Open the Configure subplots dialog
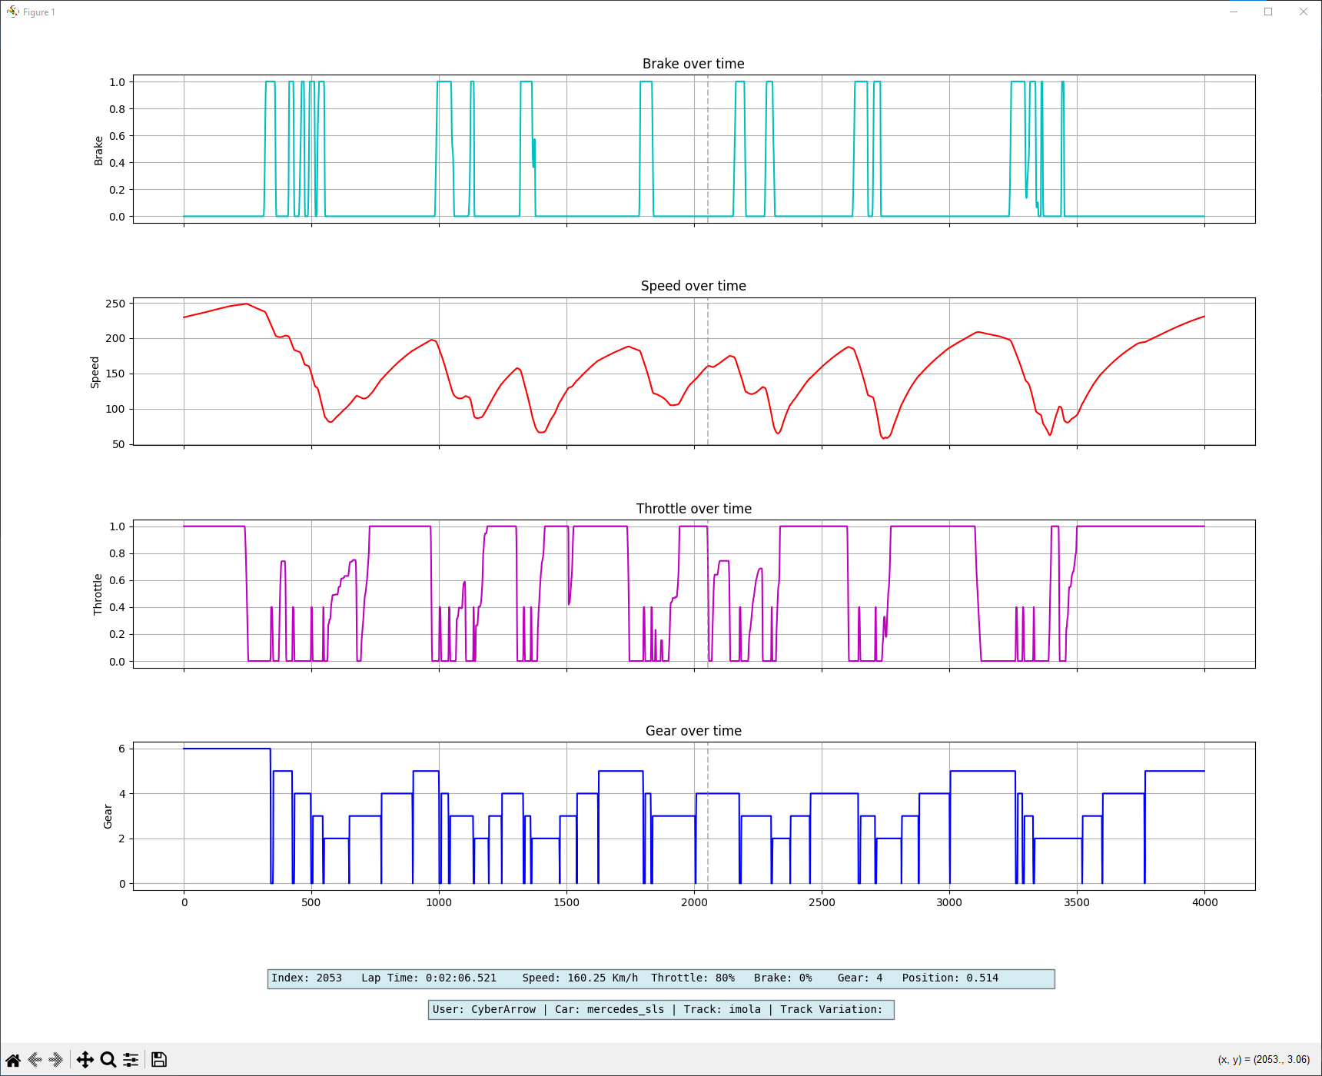The width and height of the screenshot is (1322, 1076). pos(131,1060)
